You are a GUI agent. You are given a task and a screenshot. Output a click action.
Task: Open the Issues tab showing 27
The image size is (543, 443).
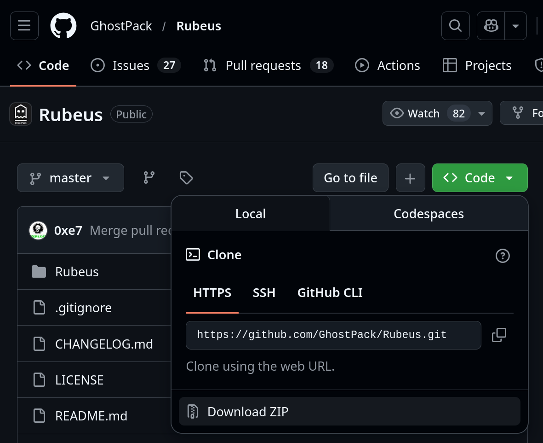coord(131,65)
